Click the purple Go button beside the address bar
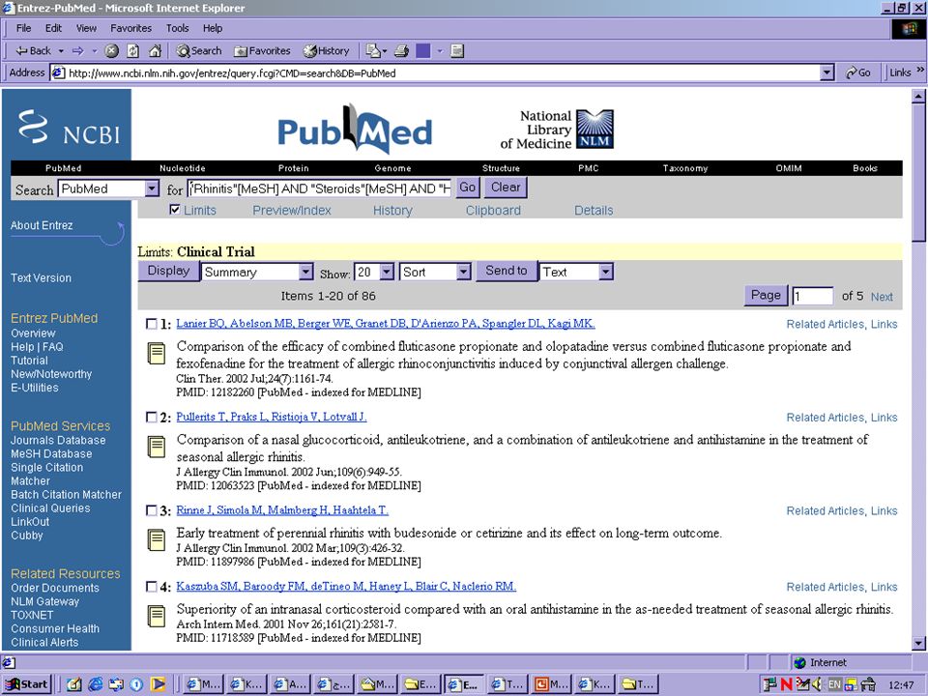Image resolution: width=928 pixels, height=696 pixels. [x=857, y=72]
